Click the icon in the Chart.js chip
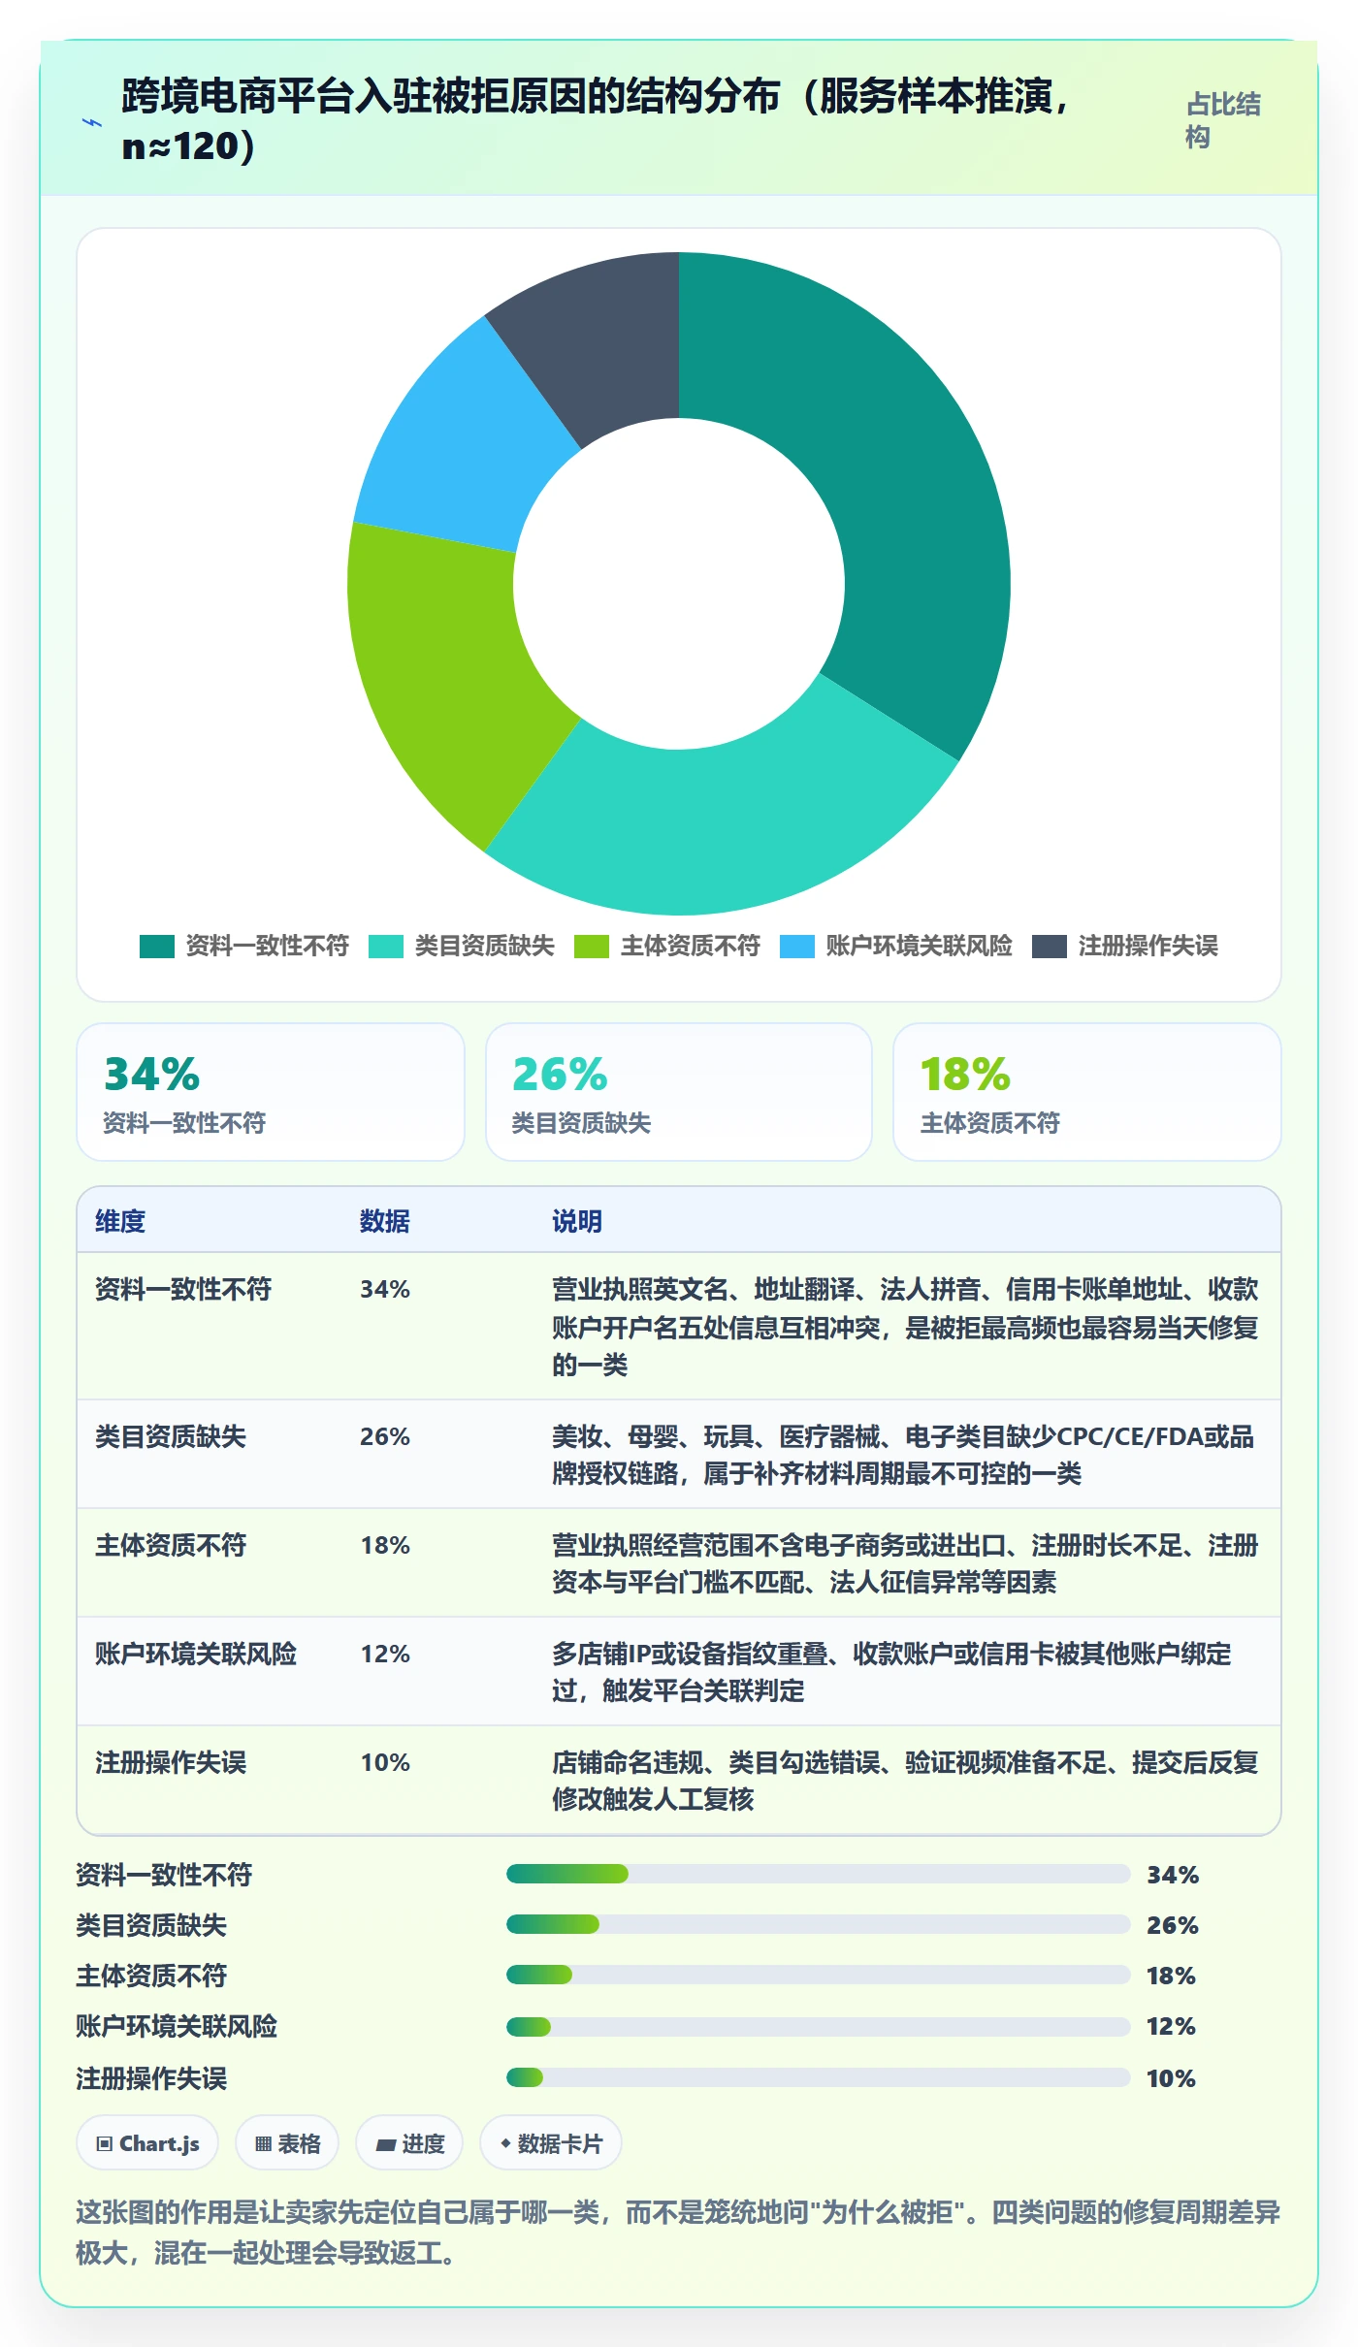Viewport: 1358px width, 2347px height. pyautogui.click(x=105, y=2143)
